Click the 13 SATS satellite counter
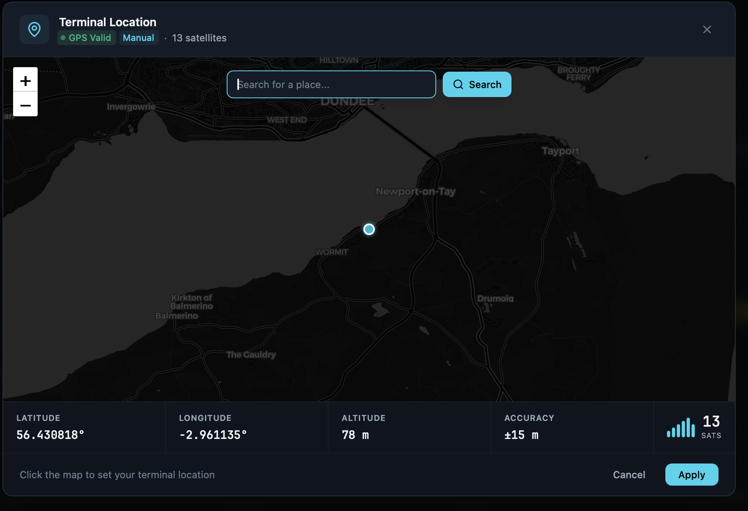This screenshot has height=511, width=748. [711, 427]
